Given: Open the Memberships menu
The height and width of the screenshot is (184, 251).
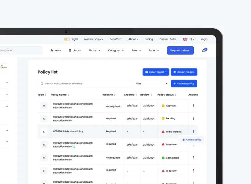Looking at the screenshot, I should [x=94, y=39].
